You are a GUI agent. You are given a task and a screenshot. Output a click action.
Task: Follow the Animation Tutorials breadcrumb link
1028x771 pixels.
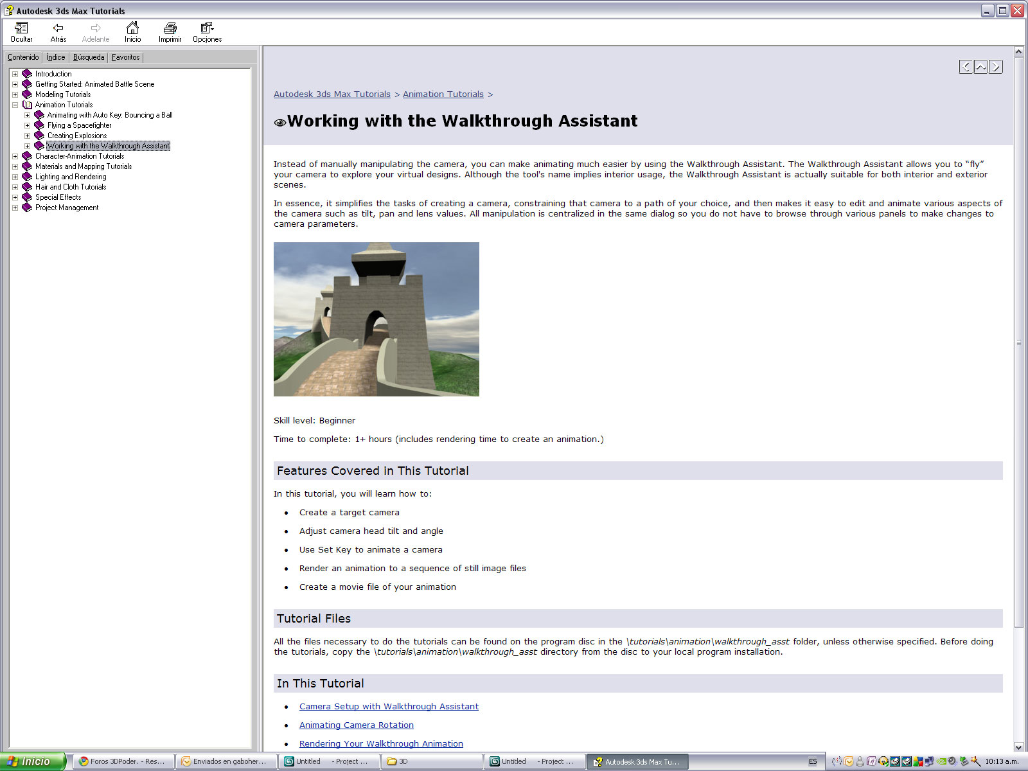click(443, 94)
